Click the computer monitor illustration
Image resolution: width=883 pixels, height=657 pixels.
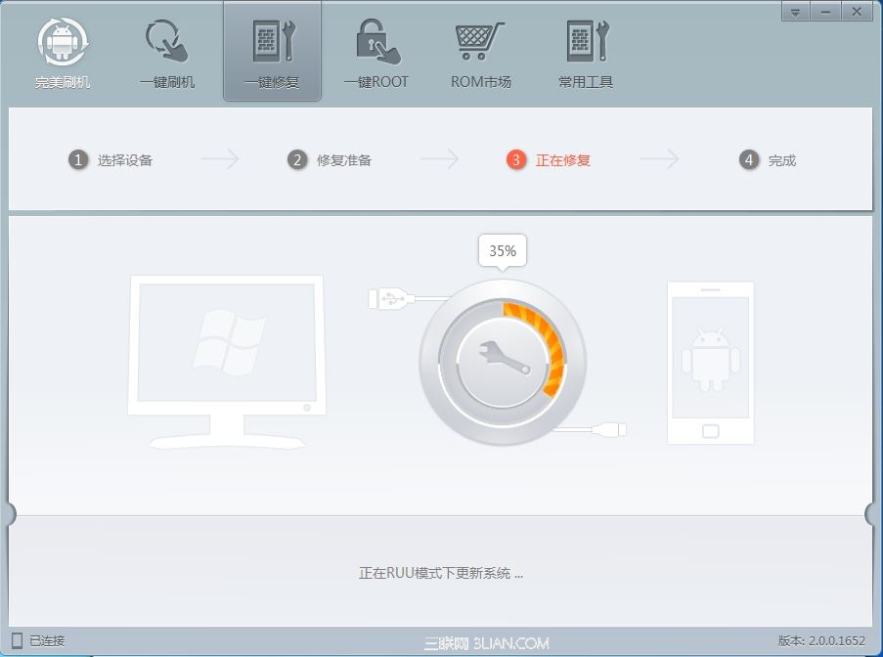[227, 362]
